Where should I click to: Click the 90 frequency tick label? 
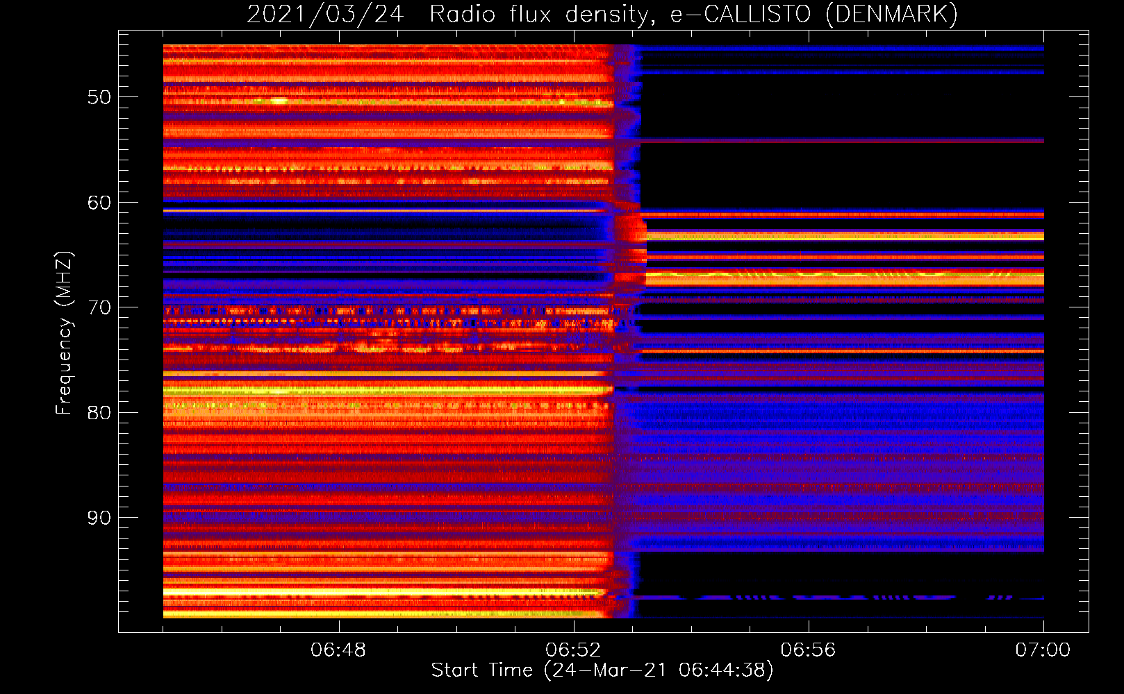point(99,518)
